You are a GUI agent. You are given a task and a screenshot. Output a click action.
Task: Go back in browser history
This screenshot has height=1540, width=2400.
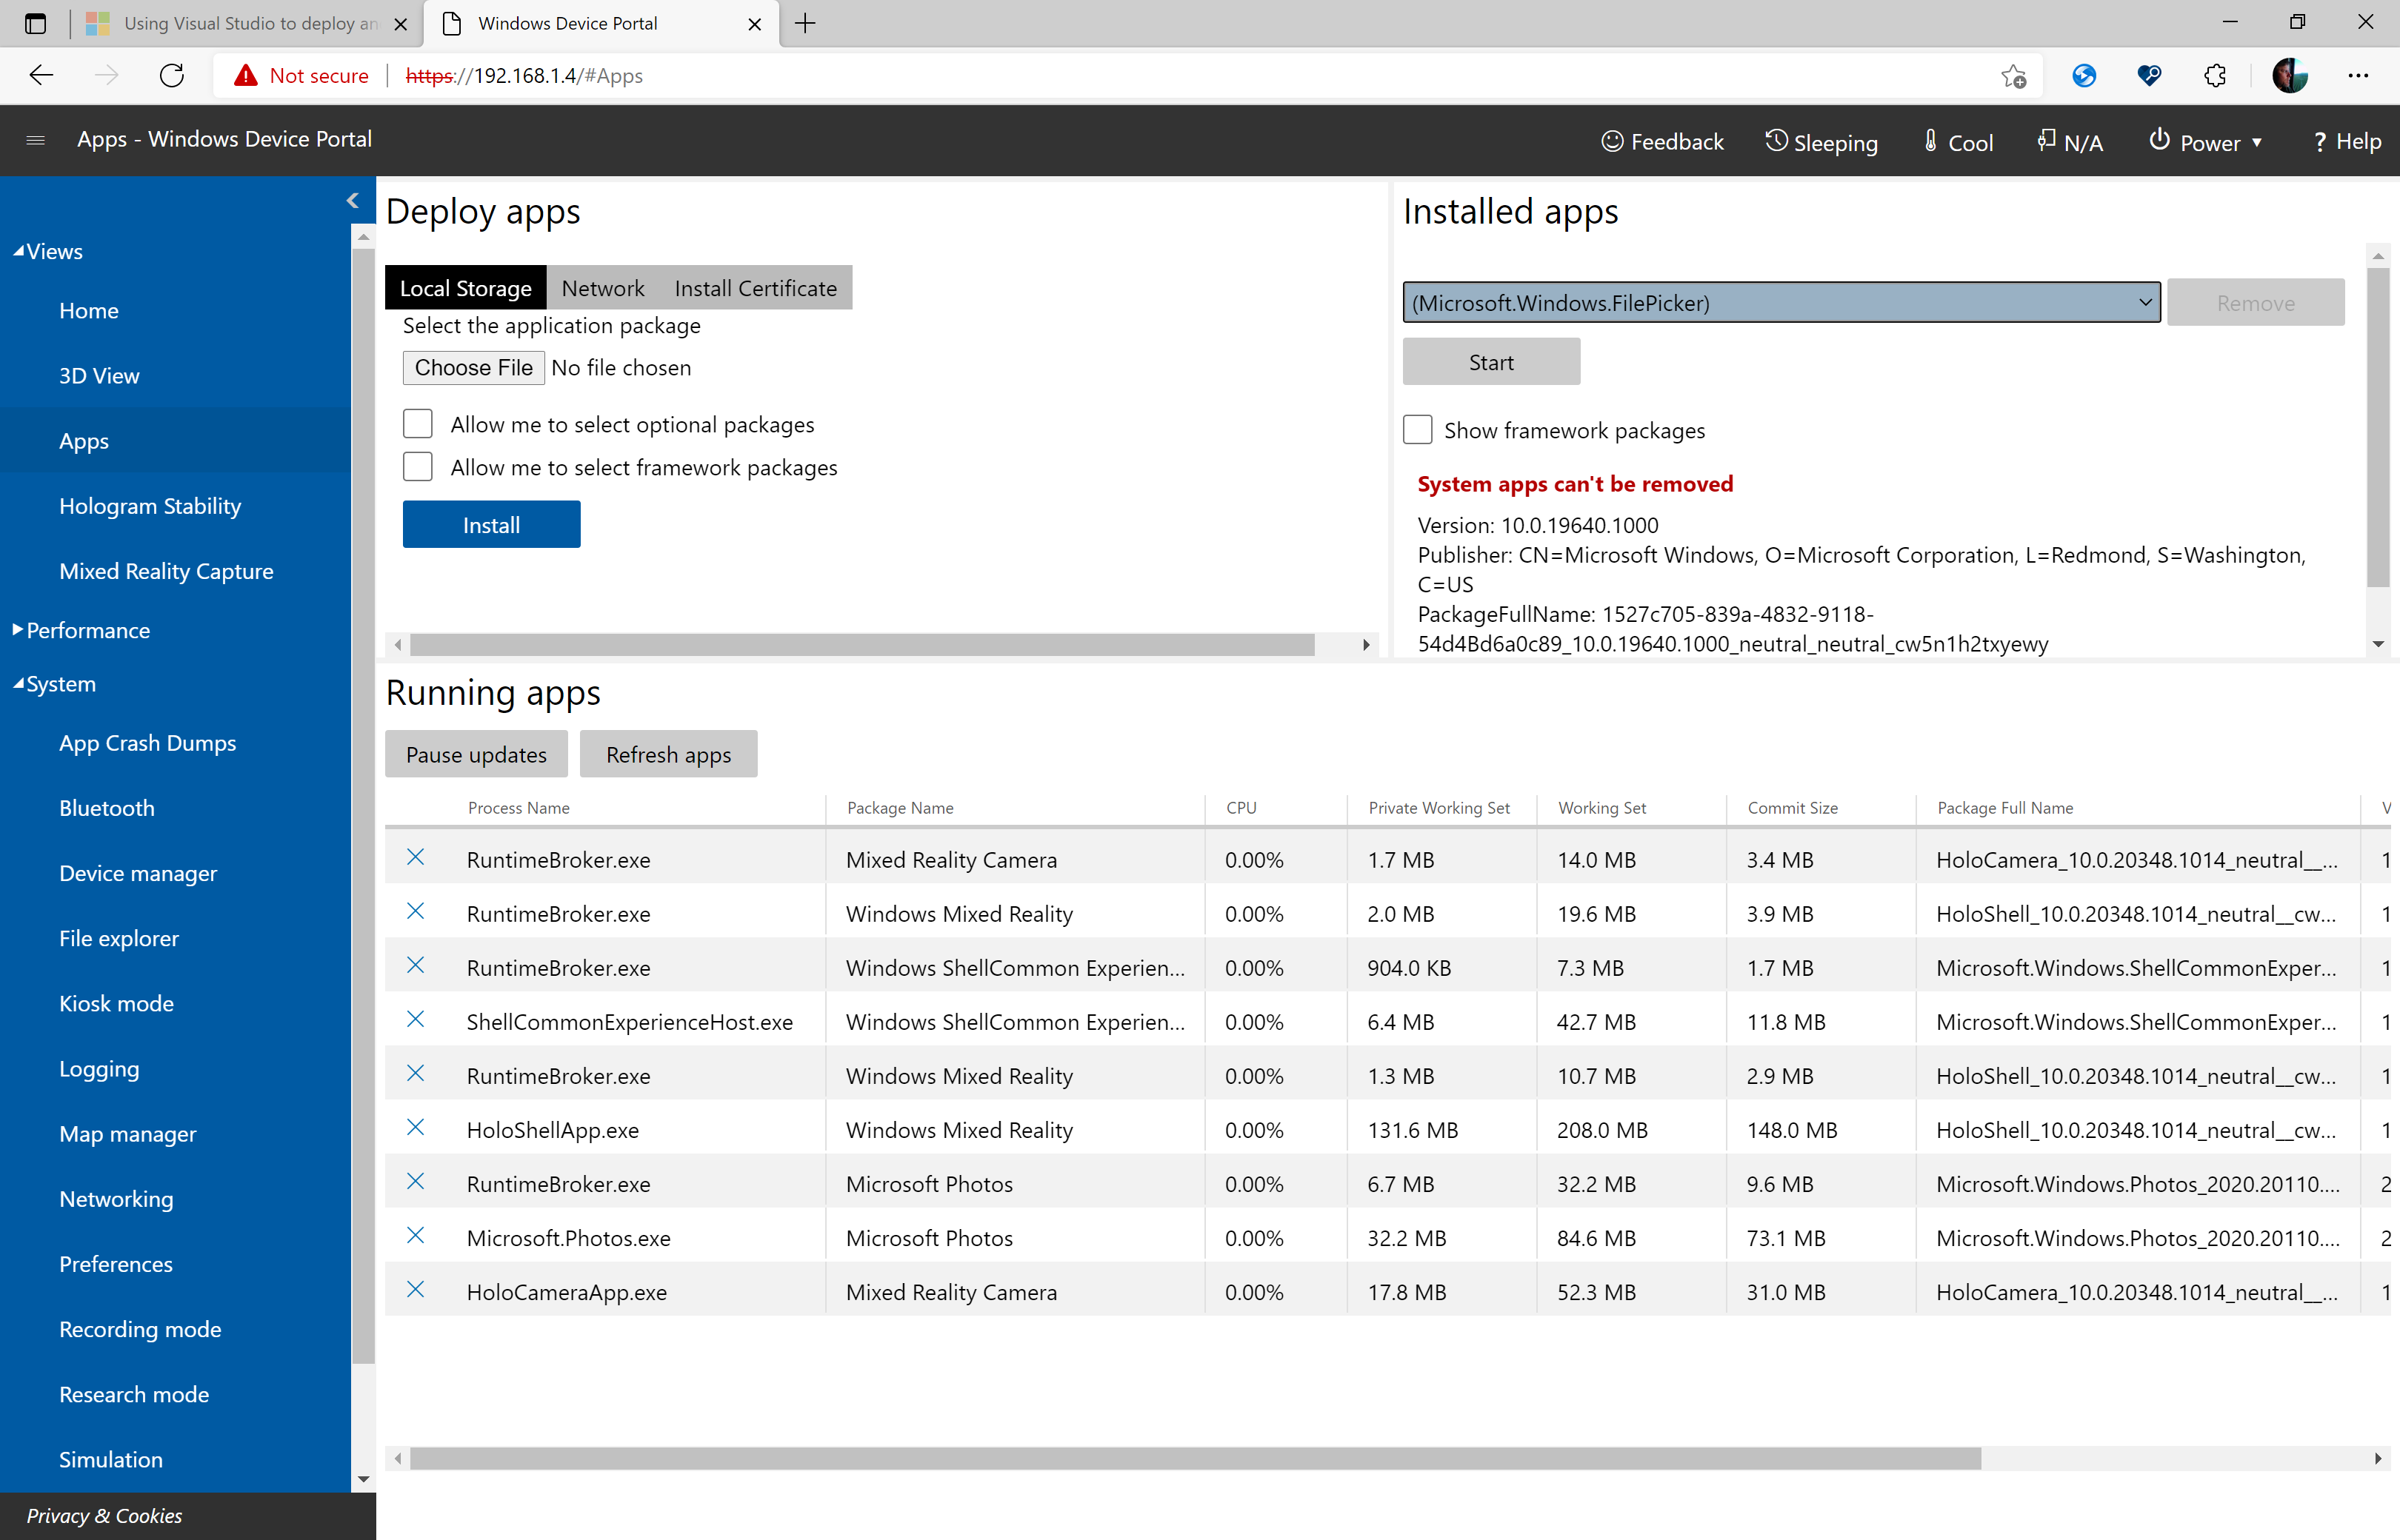(x=41, y=75)
